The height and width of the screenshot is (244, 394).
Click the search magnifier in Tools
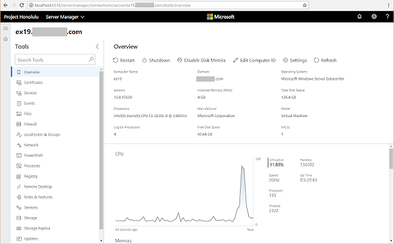coord(91,60)
